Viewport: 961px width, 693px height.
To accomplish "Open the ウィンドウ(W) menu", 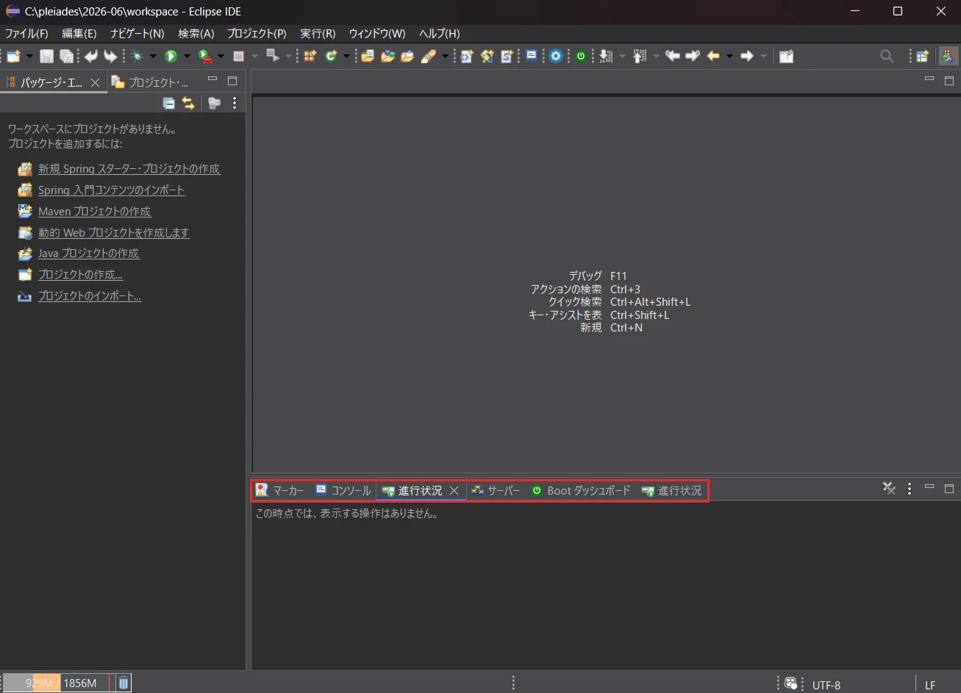I will [377, 34].
